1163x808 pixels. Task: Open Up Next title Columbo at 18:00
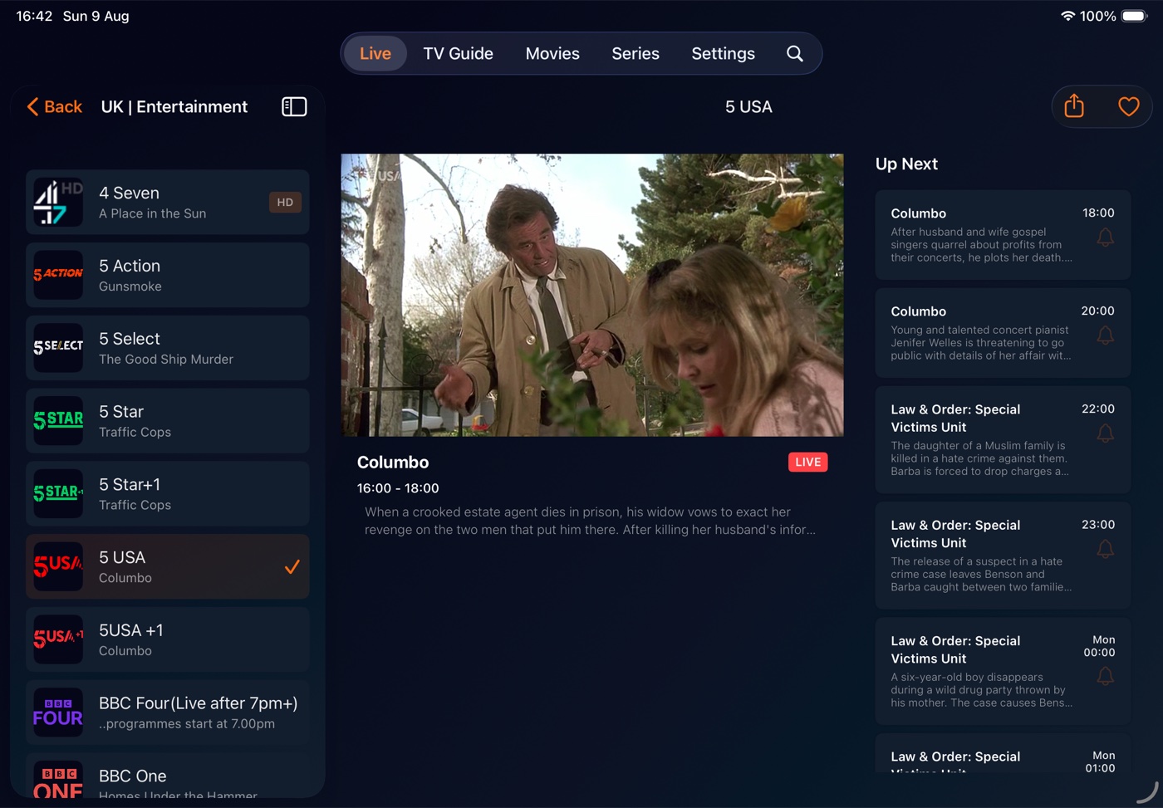tap(918, 213)
